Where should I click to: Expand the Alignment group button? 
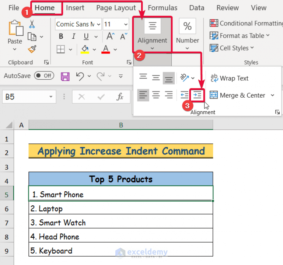click(152, 34)
